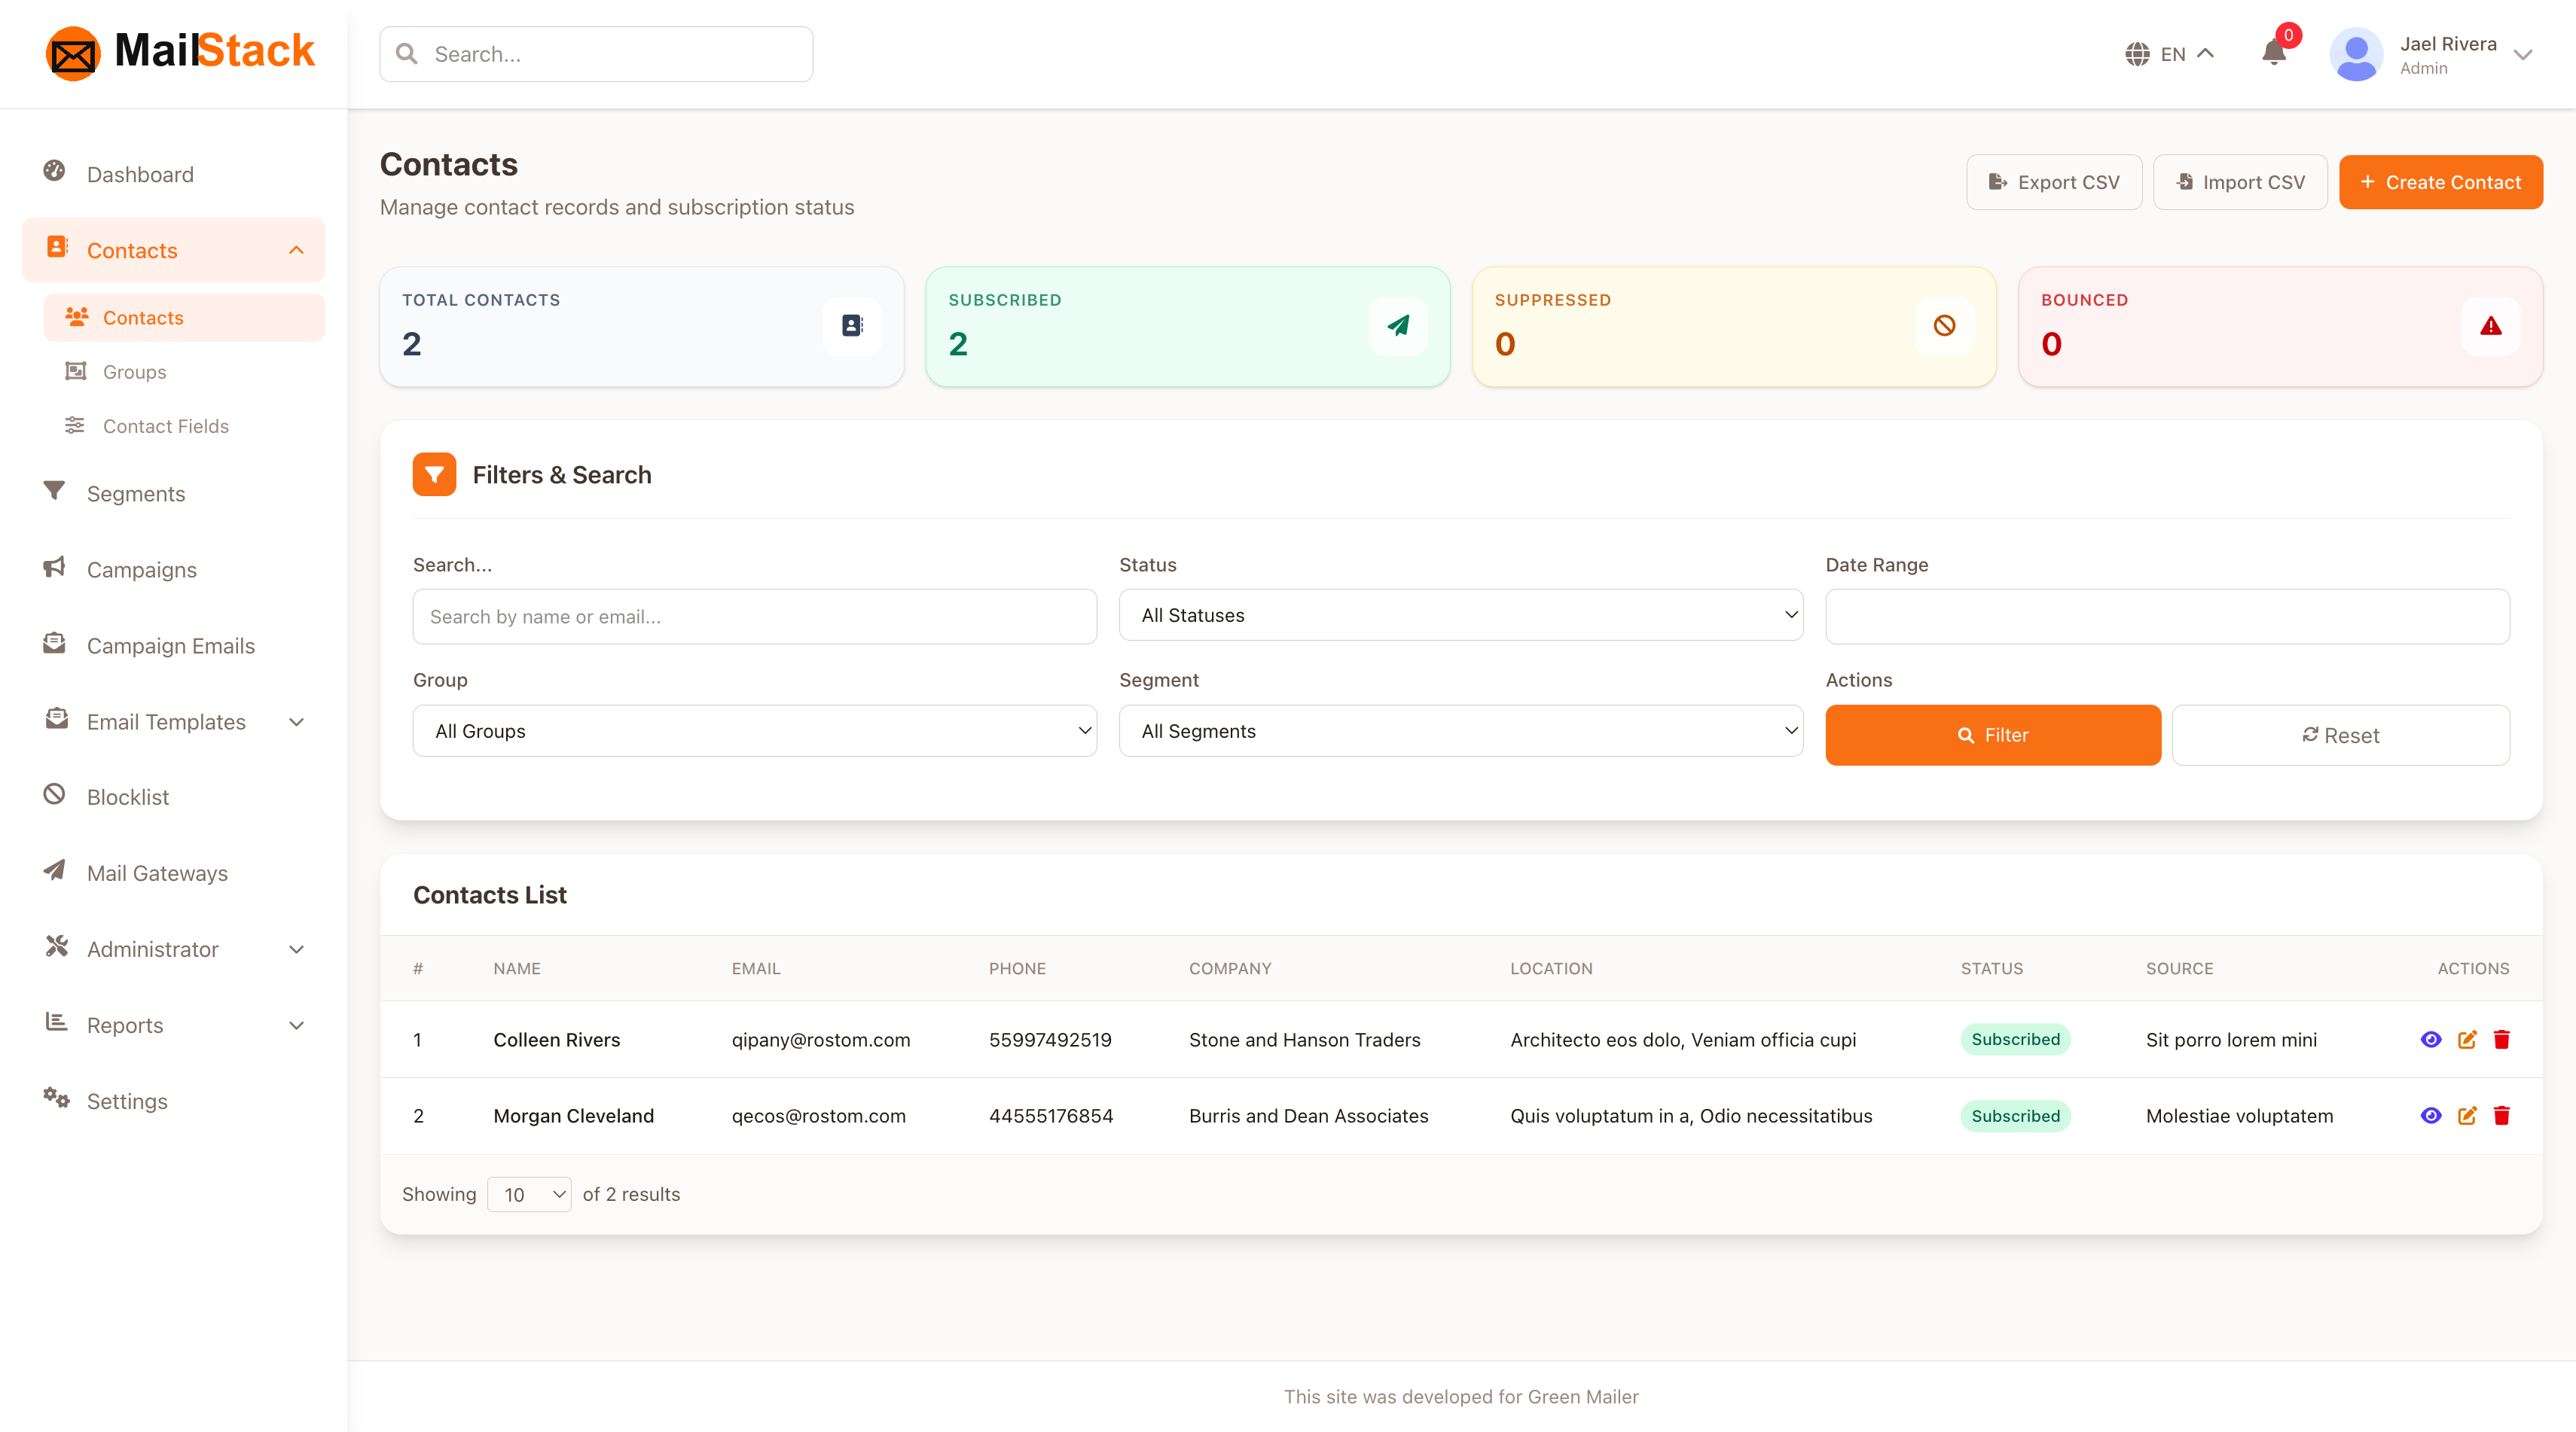Click the Export CSV button
This screenshot has width=2576, height=1432.
tap(2054, 182)
